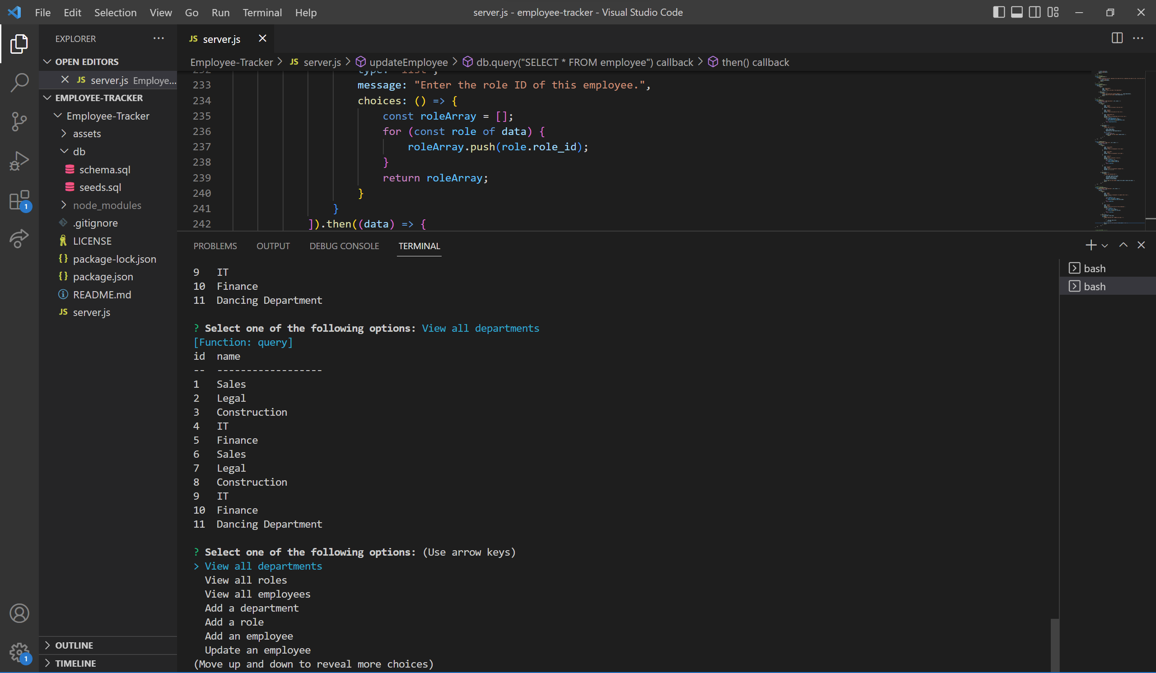Toggle the primary sidebar visibility icon
The image size is (1156, 673).
(x=998, y=12)
